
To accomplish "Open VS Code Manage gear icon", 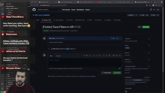I will 2,89.
